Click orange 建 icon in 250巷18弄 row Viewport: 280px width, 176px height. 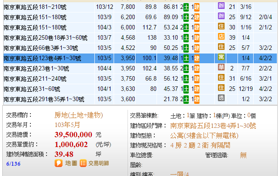[197, 38]
